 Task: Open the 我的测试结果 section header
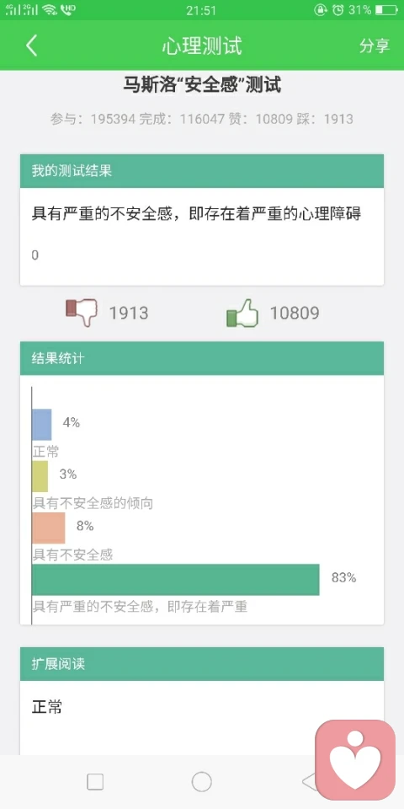click(202, 171)
